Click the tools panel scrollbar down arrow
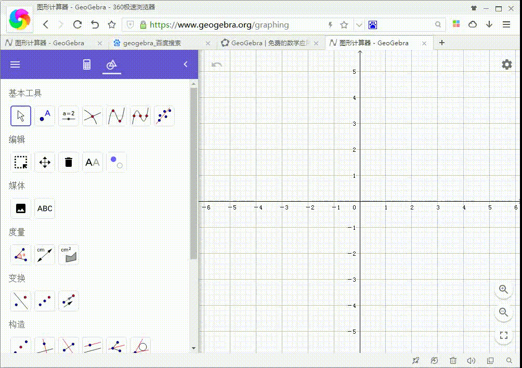 pos(194,348)
